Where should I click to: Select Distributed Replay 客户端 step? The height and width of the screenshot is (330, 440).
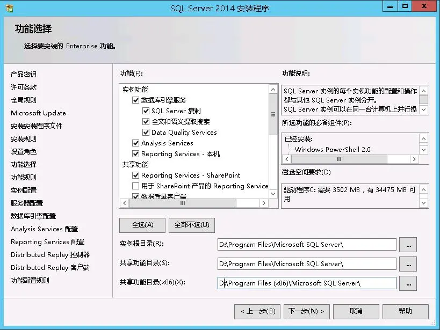50,268
